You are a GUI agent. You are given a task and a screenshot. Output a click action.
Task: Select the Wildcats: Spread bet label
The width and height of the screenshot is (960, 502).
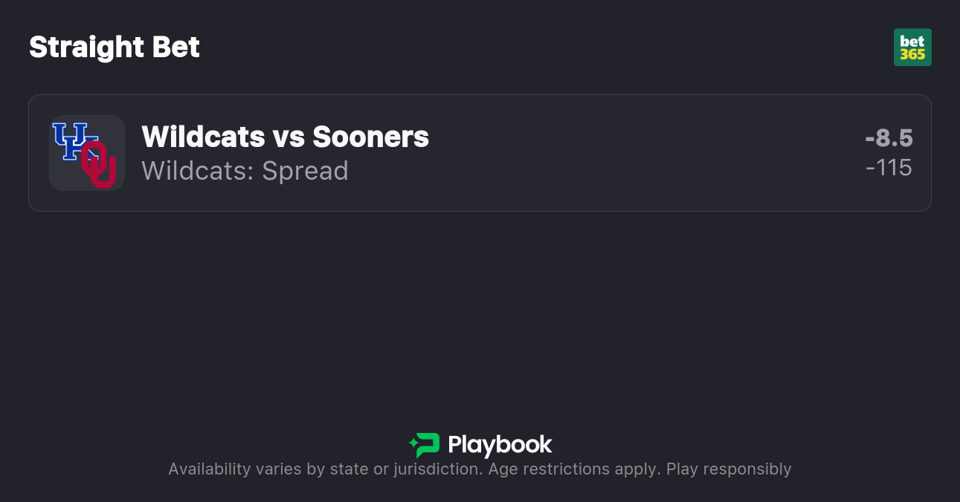pyautogui.click(x=245, y=171)
